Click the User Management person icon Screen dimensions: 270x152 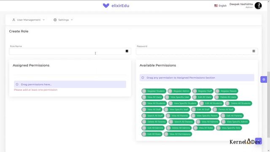14,20
